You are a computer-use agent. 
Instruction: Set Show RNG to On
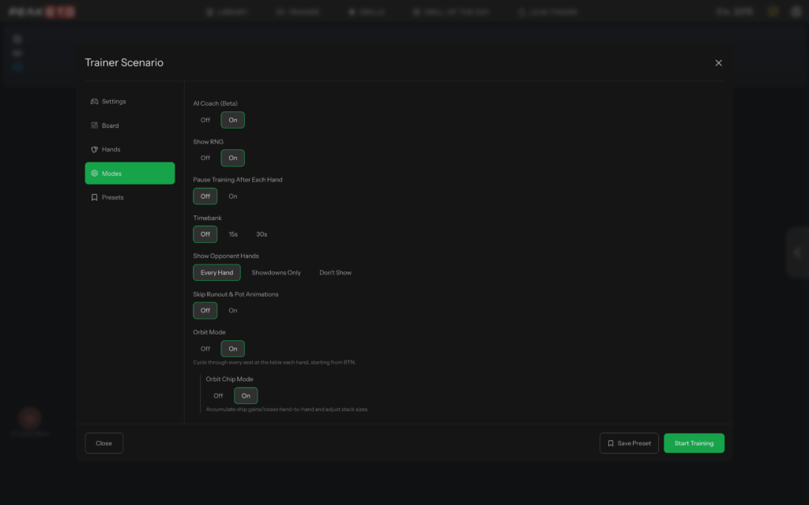pos(233,158)
